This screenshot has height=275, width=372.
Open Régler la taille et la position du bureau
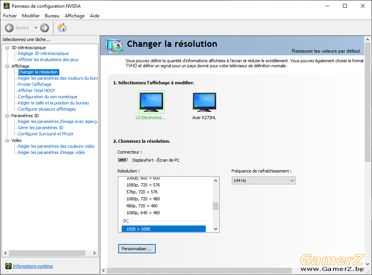[x=53, y=103]
